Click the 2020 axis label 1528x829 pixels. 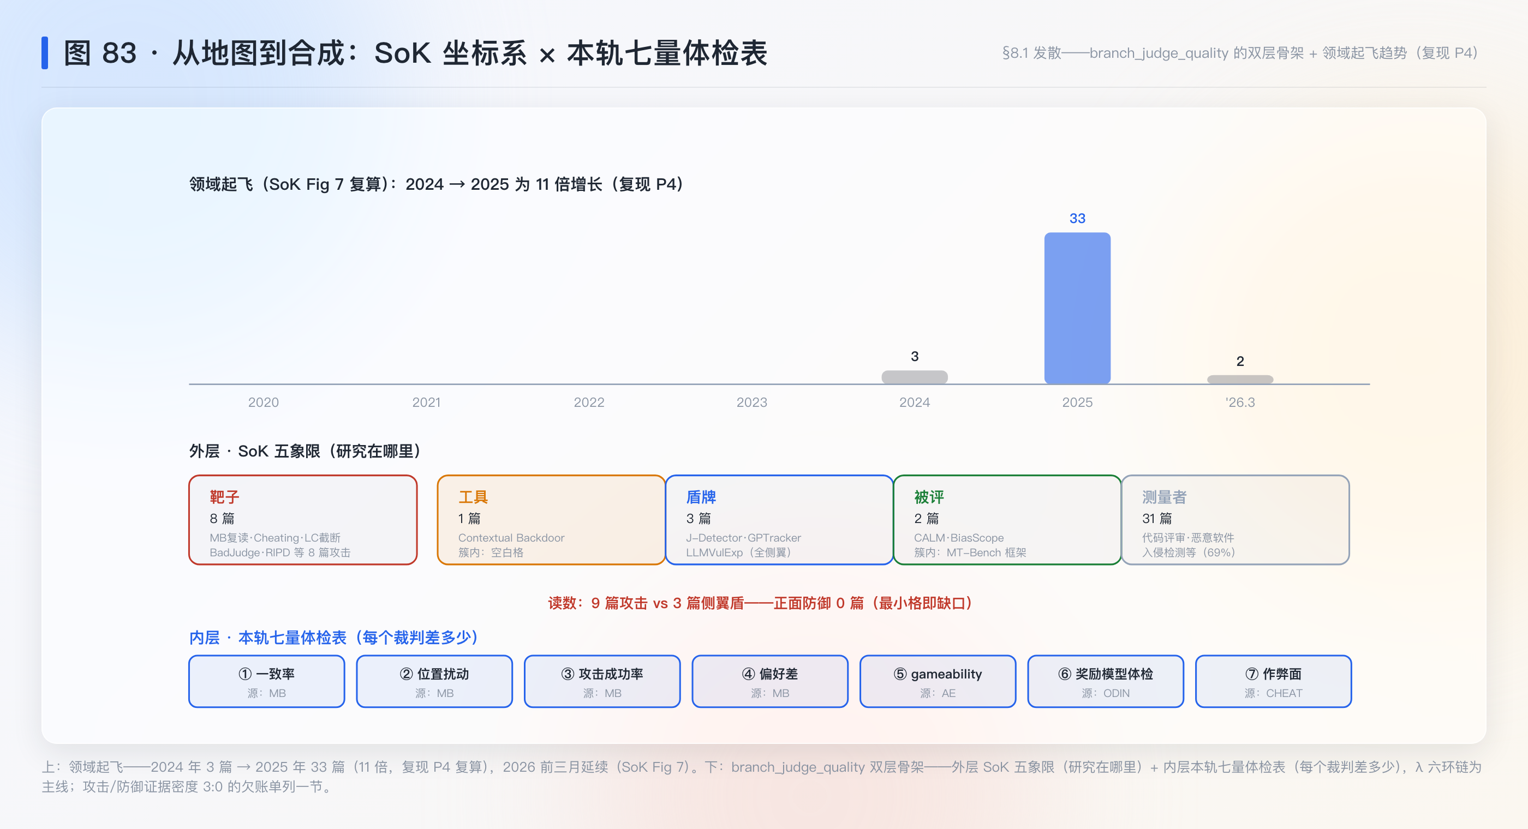(x=264, y=402)
